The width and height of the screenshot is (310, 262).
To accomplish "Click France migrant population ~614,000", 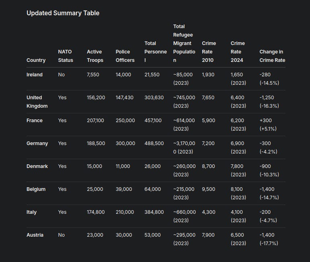I will 184,125.
